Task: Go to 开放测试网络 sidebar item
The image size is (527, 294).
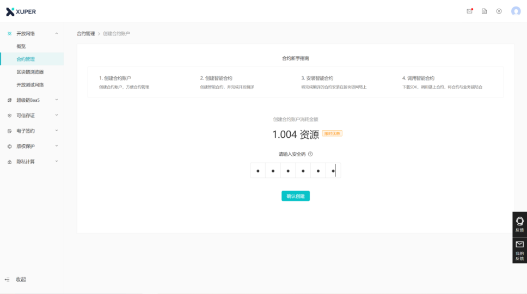Action: (x=30, y=85)
